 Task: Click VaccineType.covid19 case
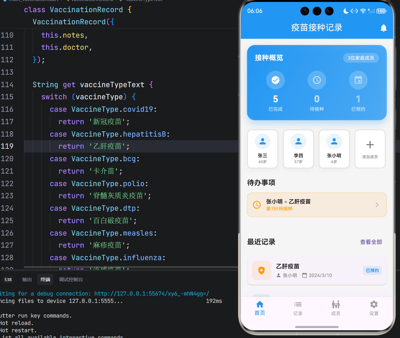pos(112,109)
